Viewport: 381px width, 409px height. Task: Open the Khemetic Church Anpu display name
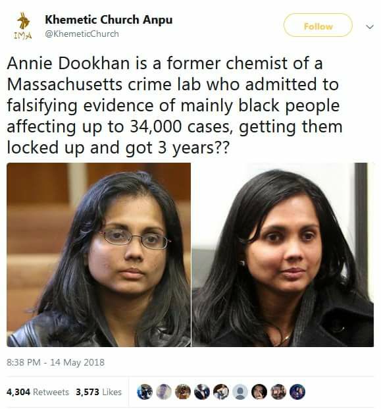click(109, 20)
